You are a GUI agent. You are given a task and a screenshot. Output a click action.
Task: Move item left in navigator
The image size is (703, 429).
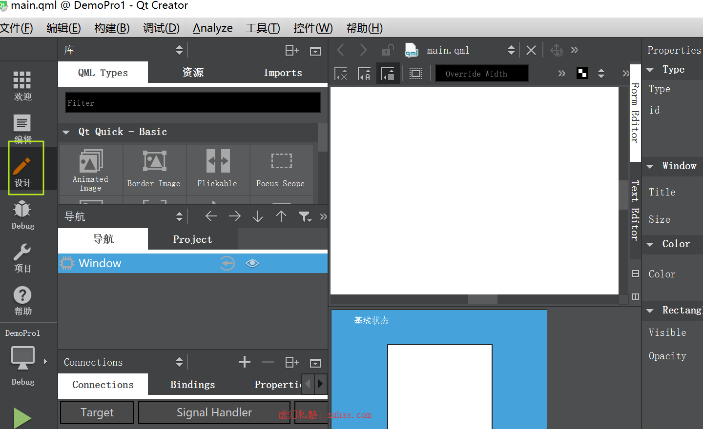pyautogui.click(x=211, y=216)
